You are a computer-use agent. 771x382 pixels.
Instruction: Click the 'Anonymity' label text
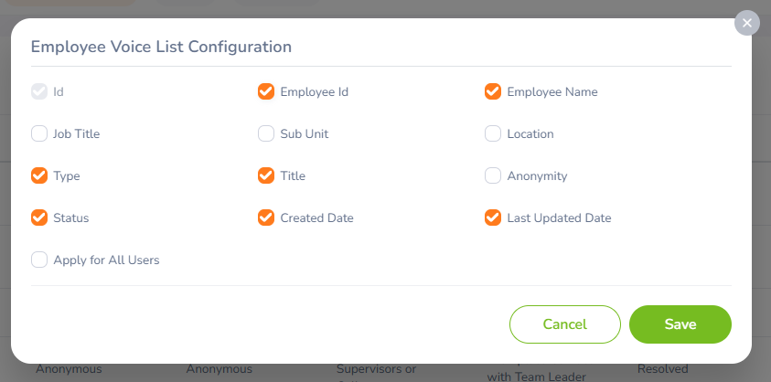[537, 175]
